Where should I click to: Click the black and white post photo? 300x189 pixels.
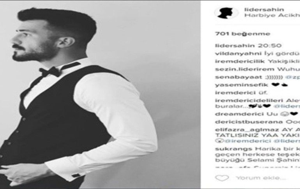pyautogui.click(x=100, y=95)
